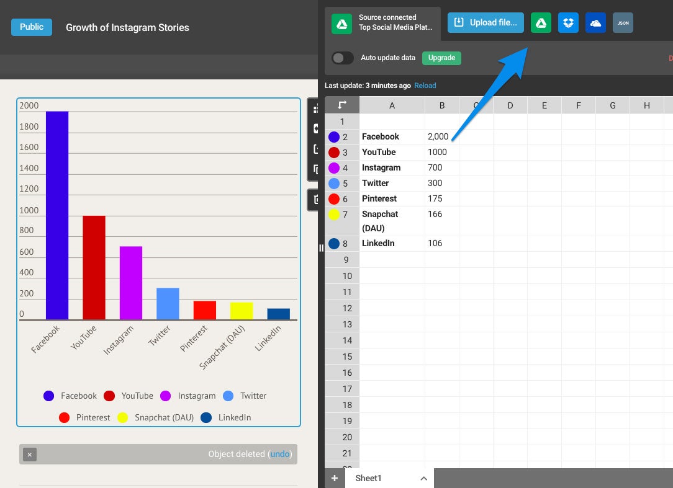The width and height of the screenshot is (673, 488).
Task: Select the Snapchat (DAU) cell in column A
Action: pos(392,221)
